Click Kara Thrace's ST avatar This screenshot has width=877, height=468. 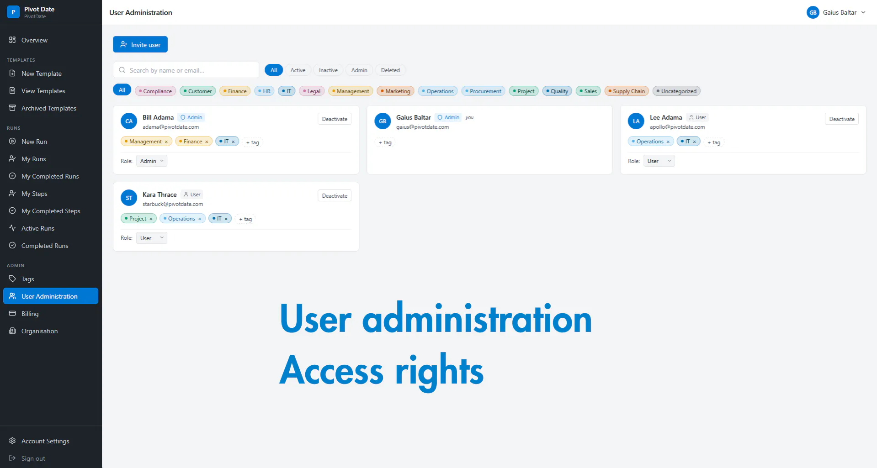pyautogui.click(x=129, y=198)
